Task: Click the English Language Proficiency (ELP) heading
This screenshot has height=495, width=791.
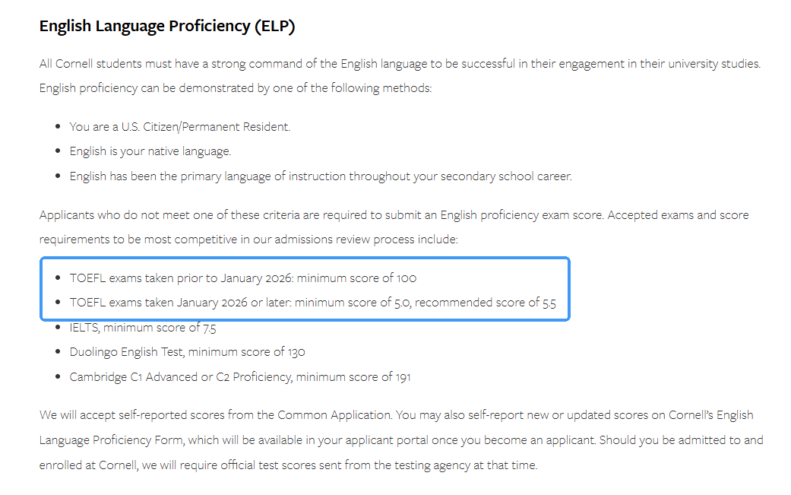Action: (167, 26)
